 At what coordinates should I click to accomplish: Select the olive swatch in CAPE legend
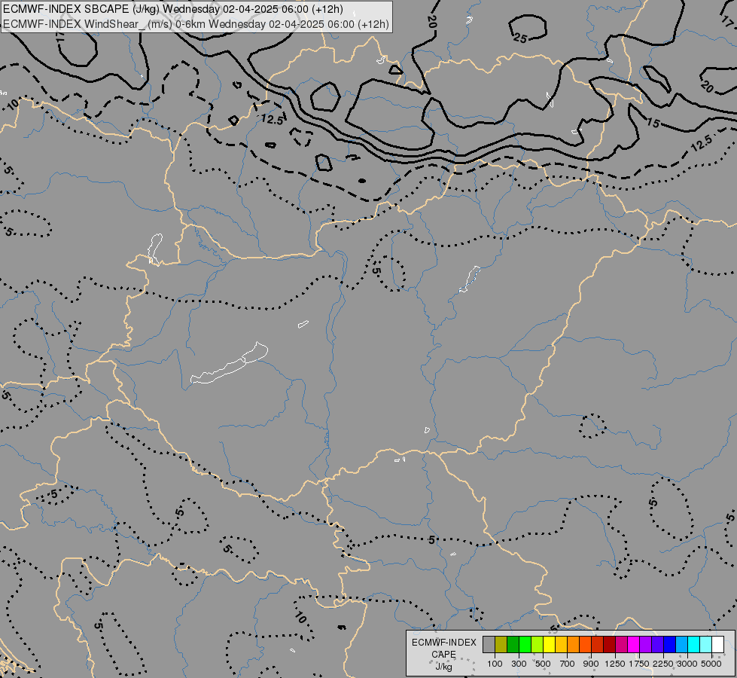501,644
